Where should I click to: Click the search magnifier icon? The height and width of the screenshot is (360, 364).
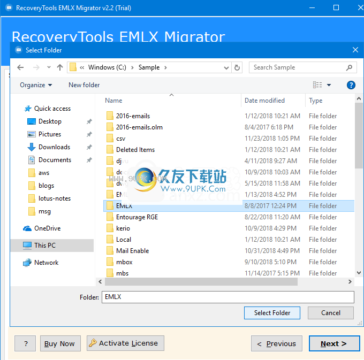point(349,67)
